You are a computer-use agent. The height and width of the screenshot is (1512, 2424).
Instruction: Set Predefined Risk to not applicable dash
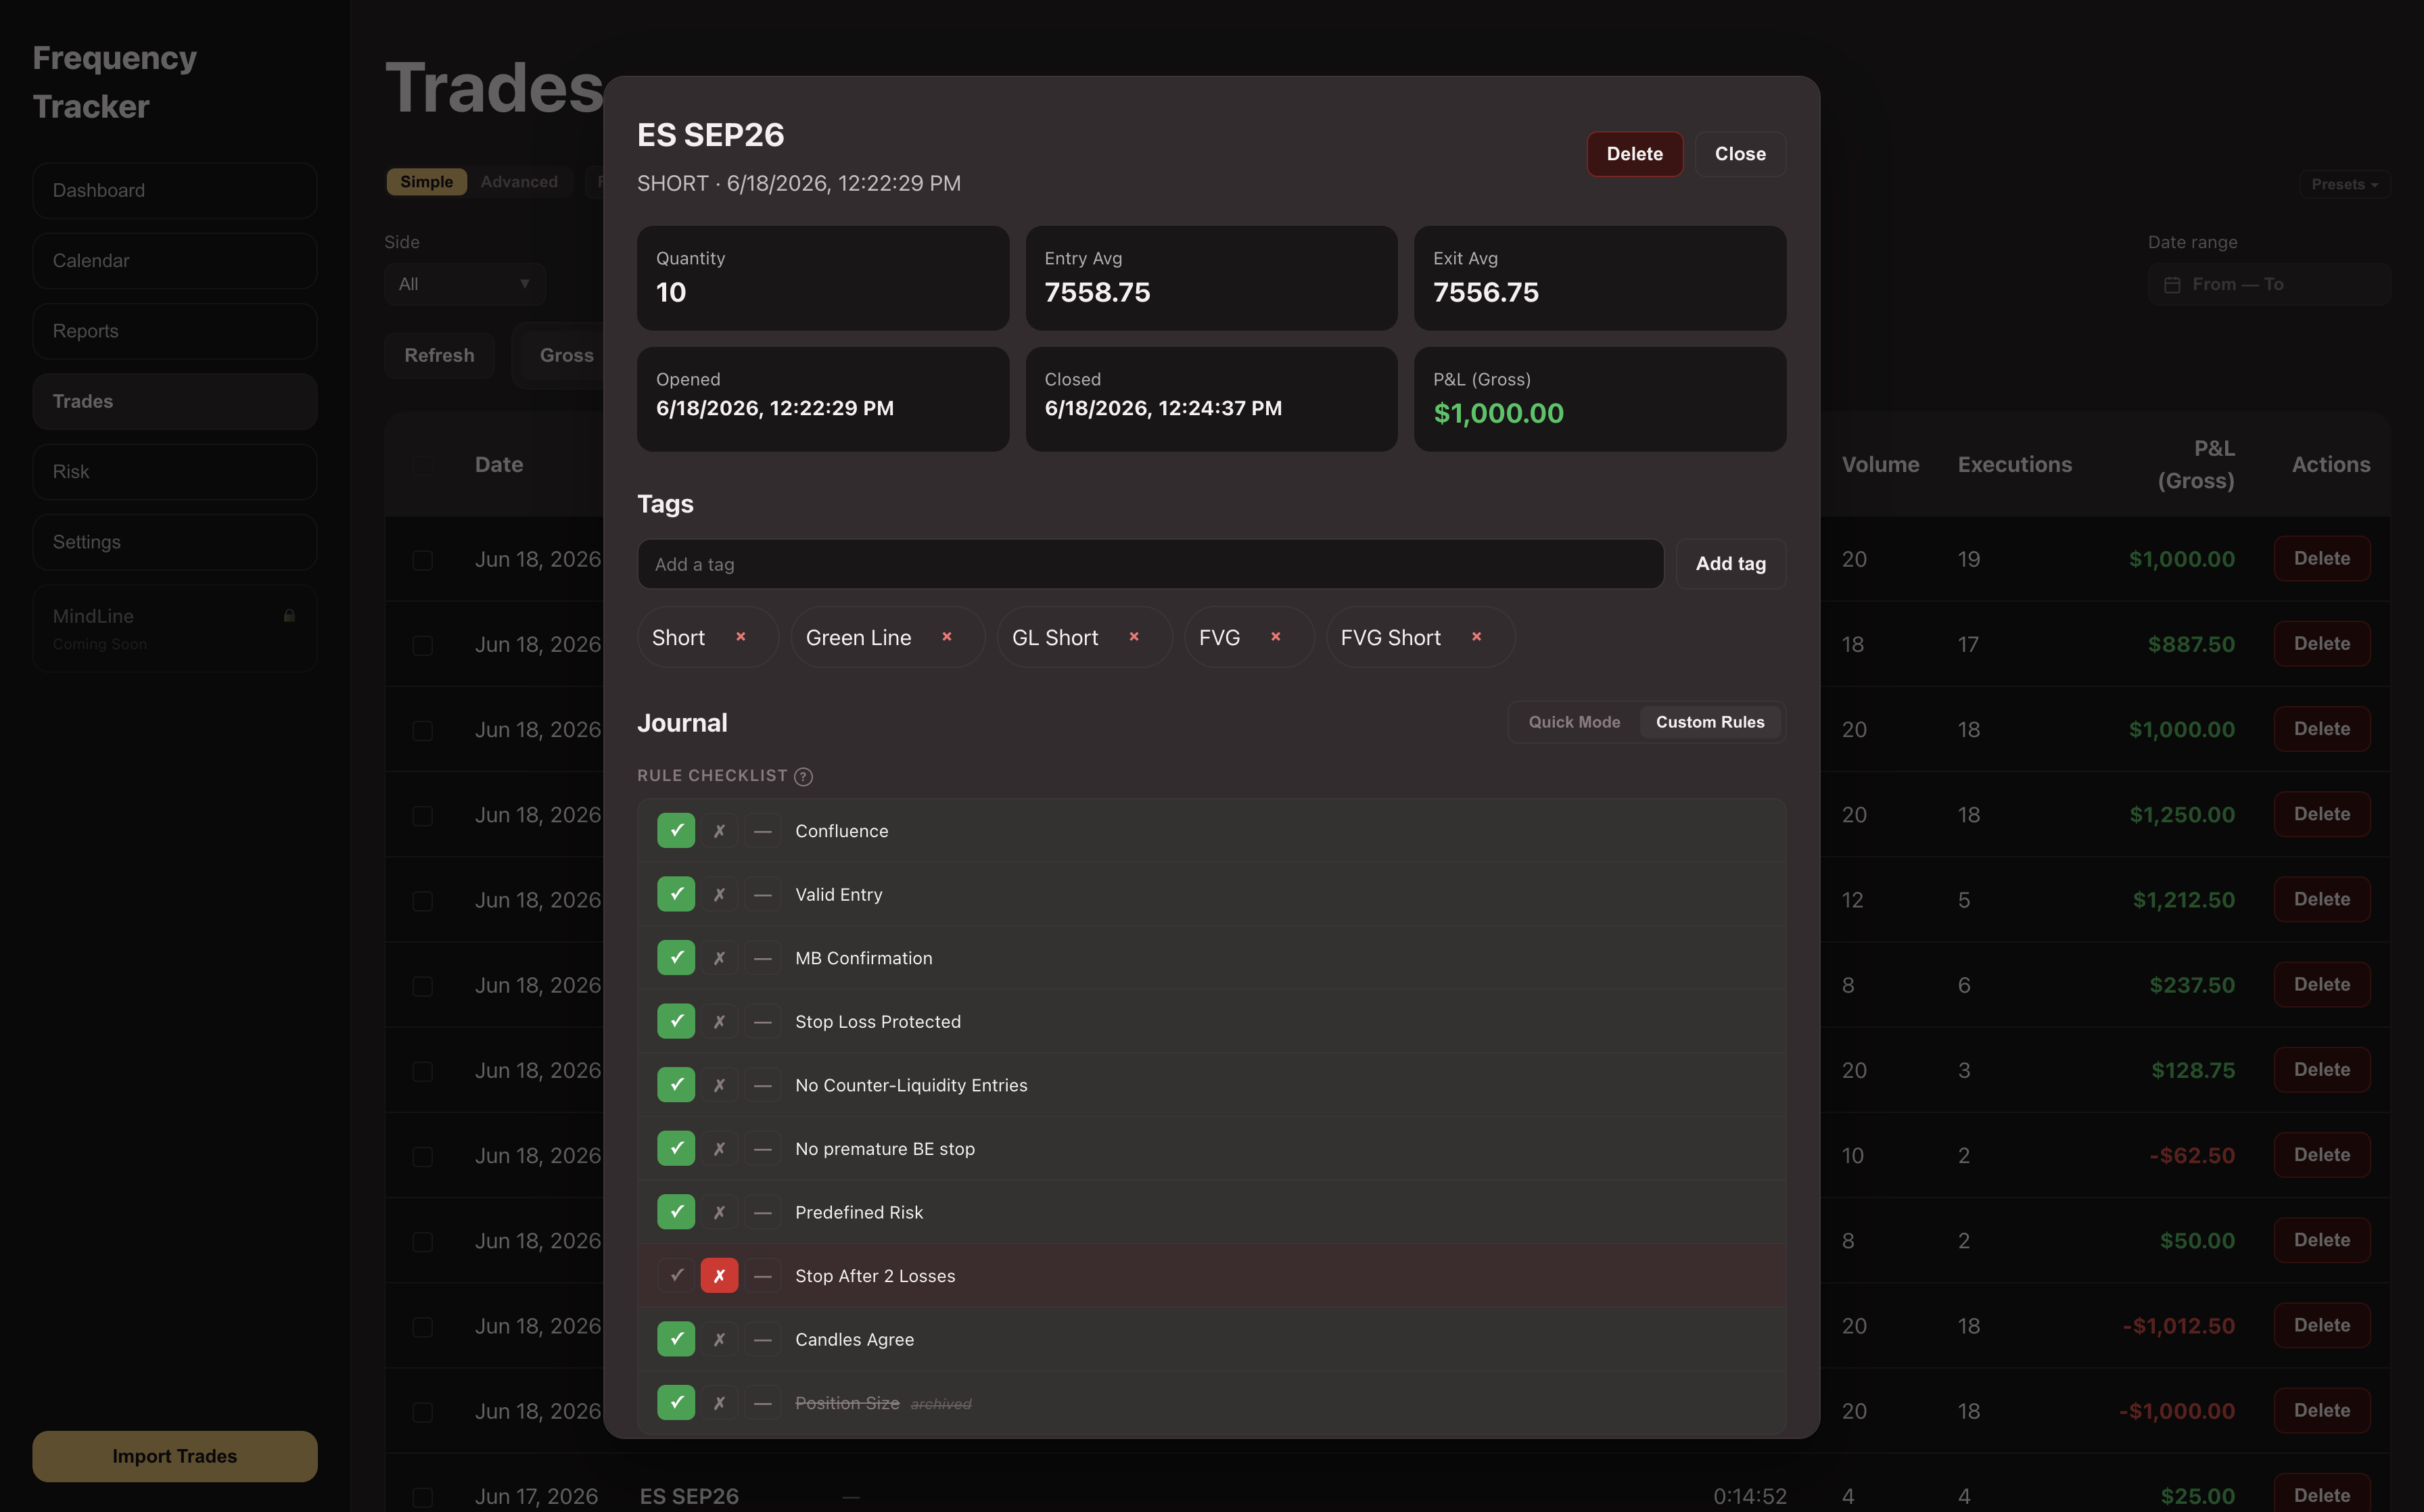tap(763, 1212)
